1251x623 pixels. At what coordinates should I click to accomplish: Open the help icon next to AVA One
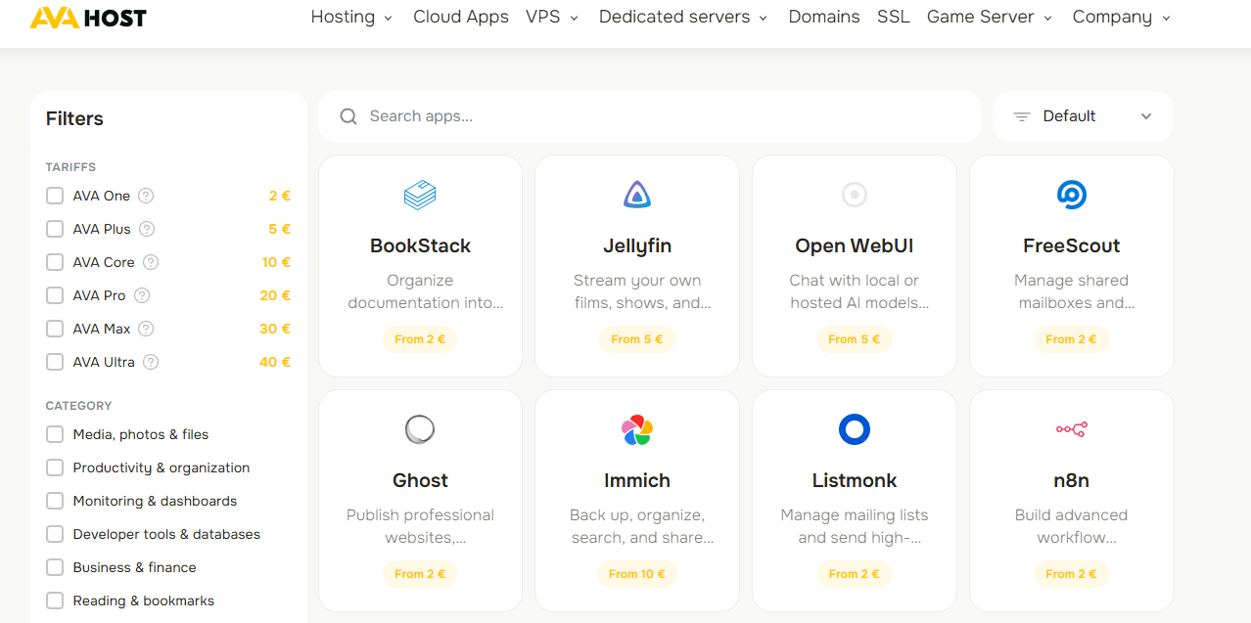click(x=146, y=196)
